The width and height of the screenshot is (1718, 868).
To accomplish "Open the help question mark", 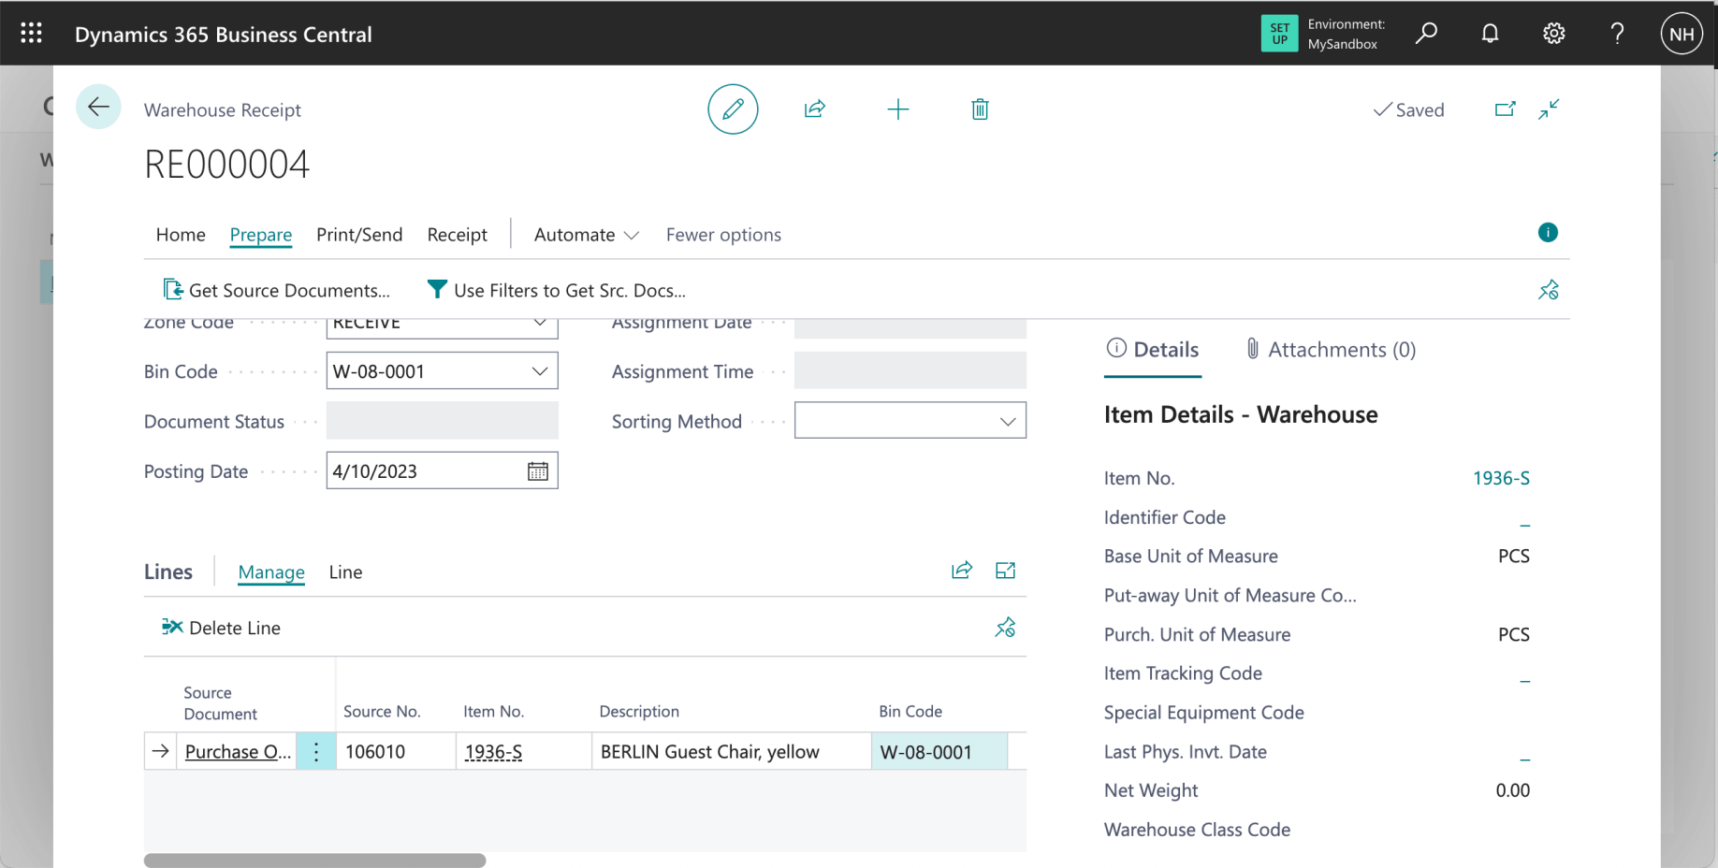I will tap(1617, 34).
